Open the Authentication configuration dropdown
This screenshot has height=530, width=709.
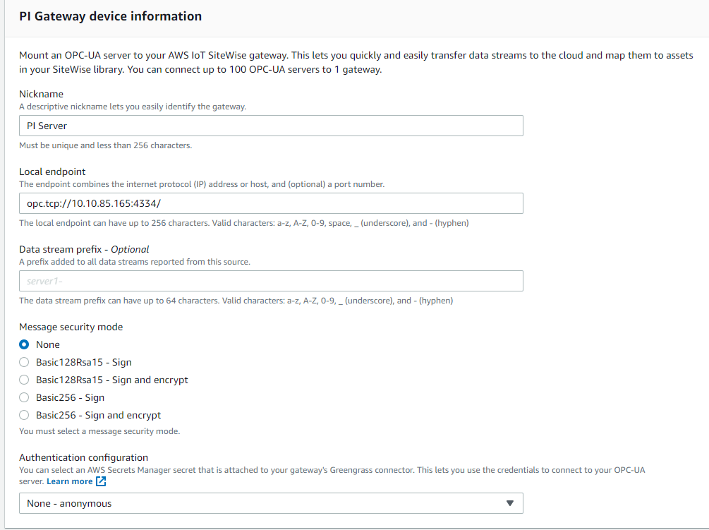coord(271,503)
